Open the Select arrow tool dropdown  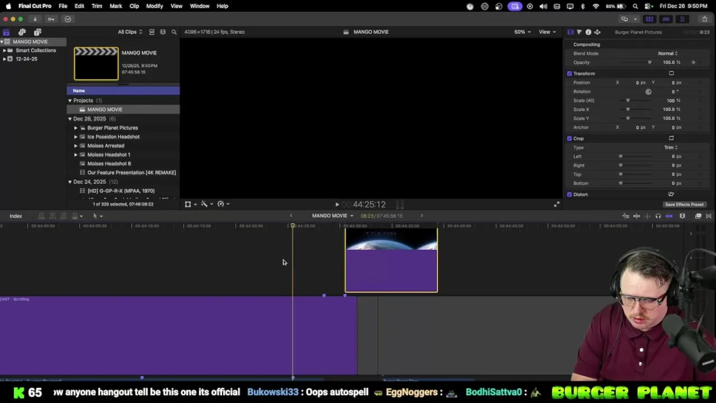point(97,216)
